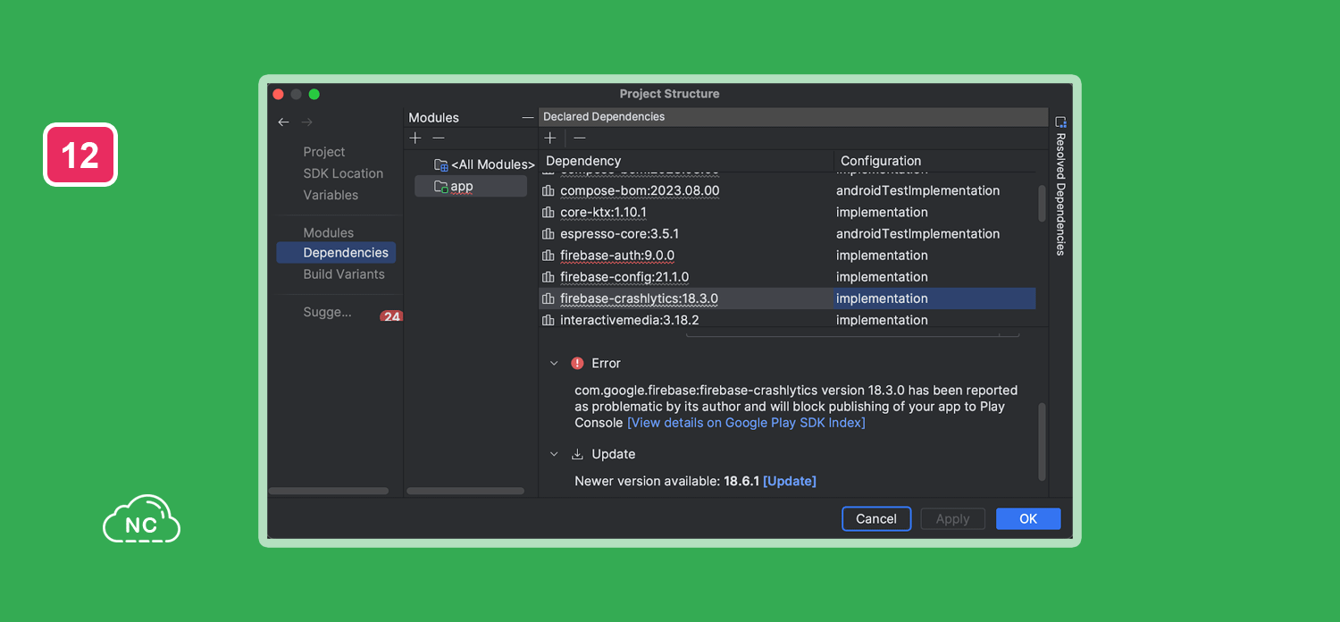
Task: Click the red Error warning icon
Action: [x=577, y=363]
